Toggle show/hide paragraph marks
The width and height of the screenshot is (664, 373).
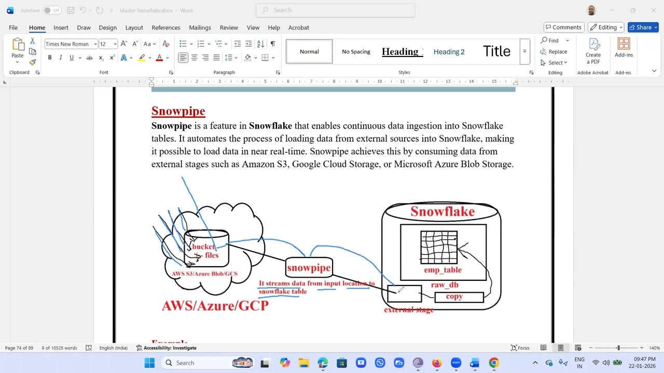coord(272,44)
